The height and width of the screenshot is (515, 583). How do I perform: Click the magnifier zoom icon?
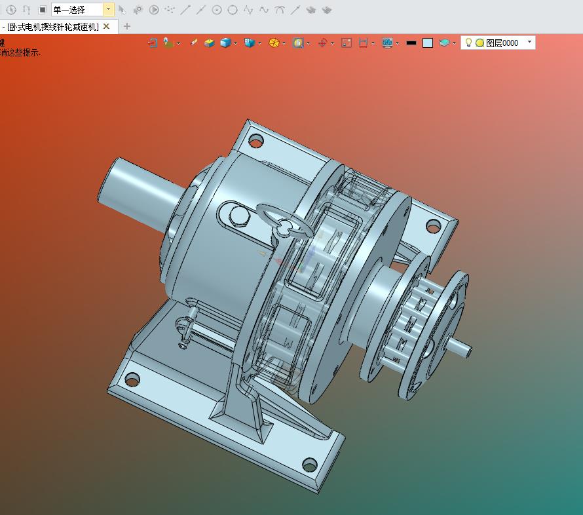pos(298,43)
